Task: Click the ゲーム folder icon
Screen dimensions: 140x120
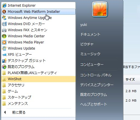Action: tap(4, 91)
